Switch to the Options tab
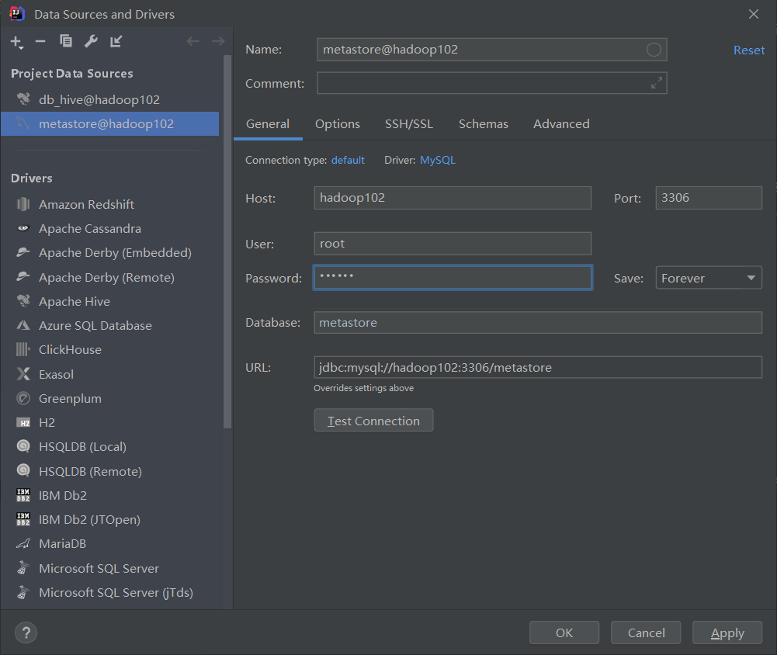777x655 pixels. tap(338, 124)
